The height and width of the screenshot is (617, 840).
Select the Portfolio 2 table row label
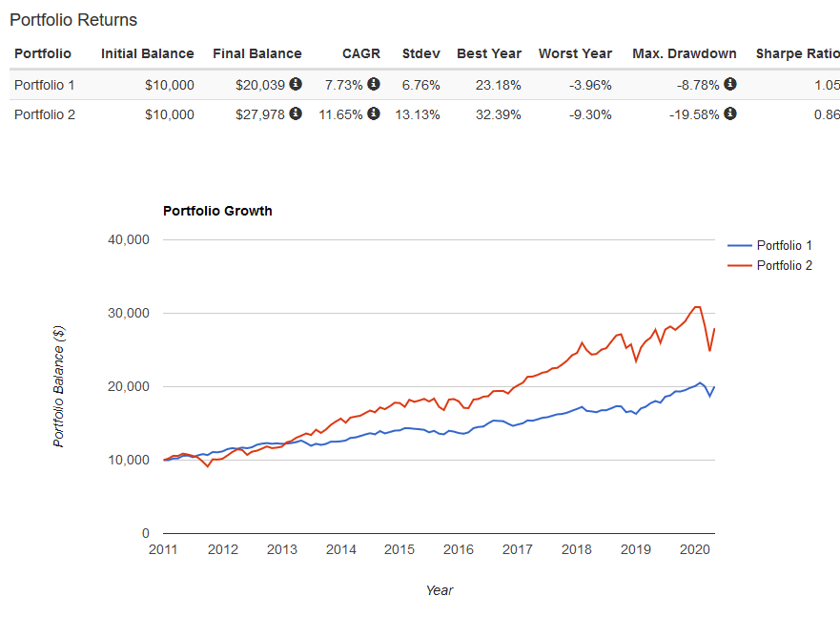[x=45, y=114]
